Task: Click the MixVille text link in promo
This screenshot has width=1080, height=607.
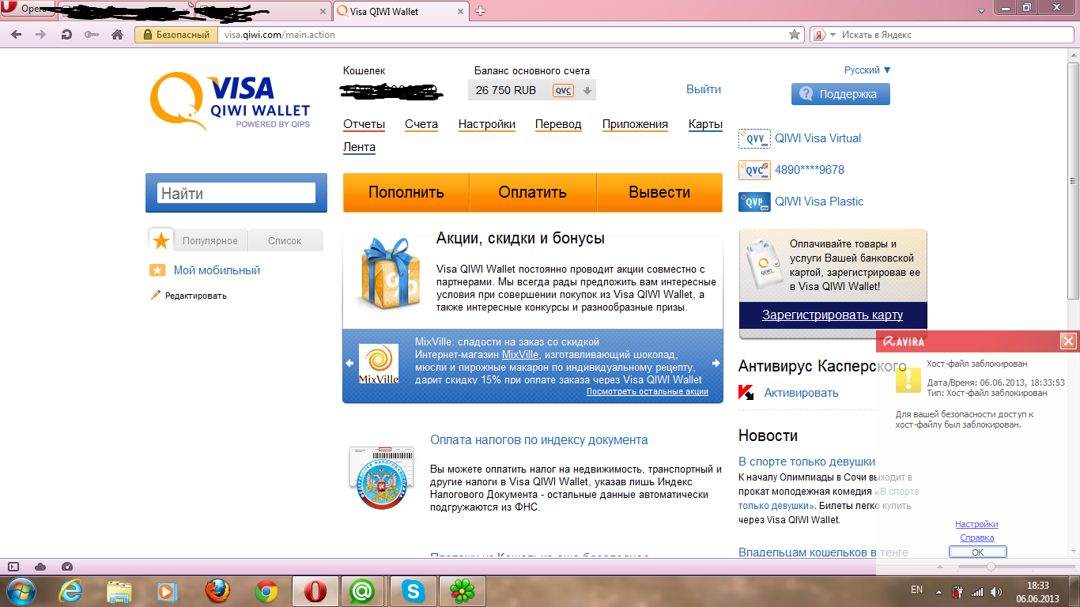Action: (x=520, y=355)
